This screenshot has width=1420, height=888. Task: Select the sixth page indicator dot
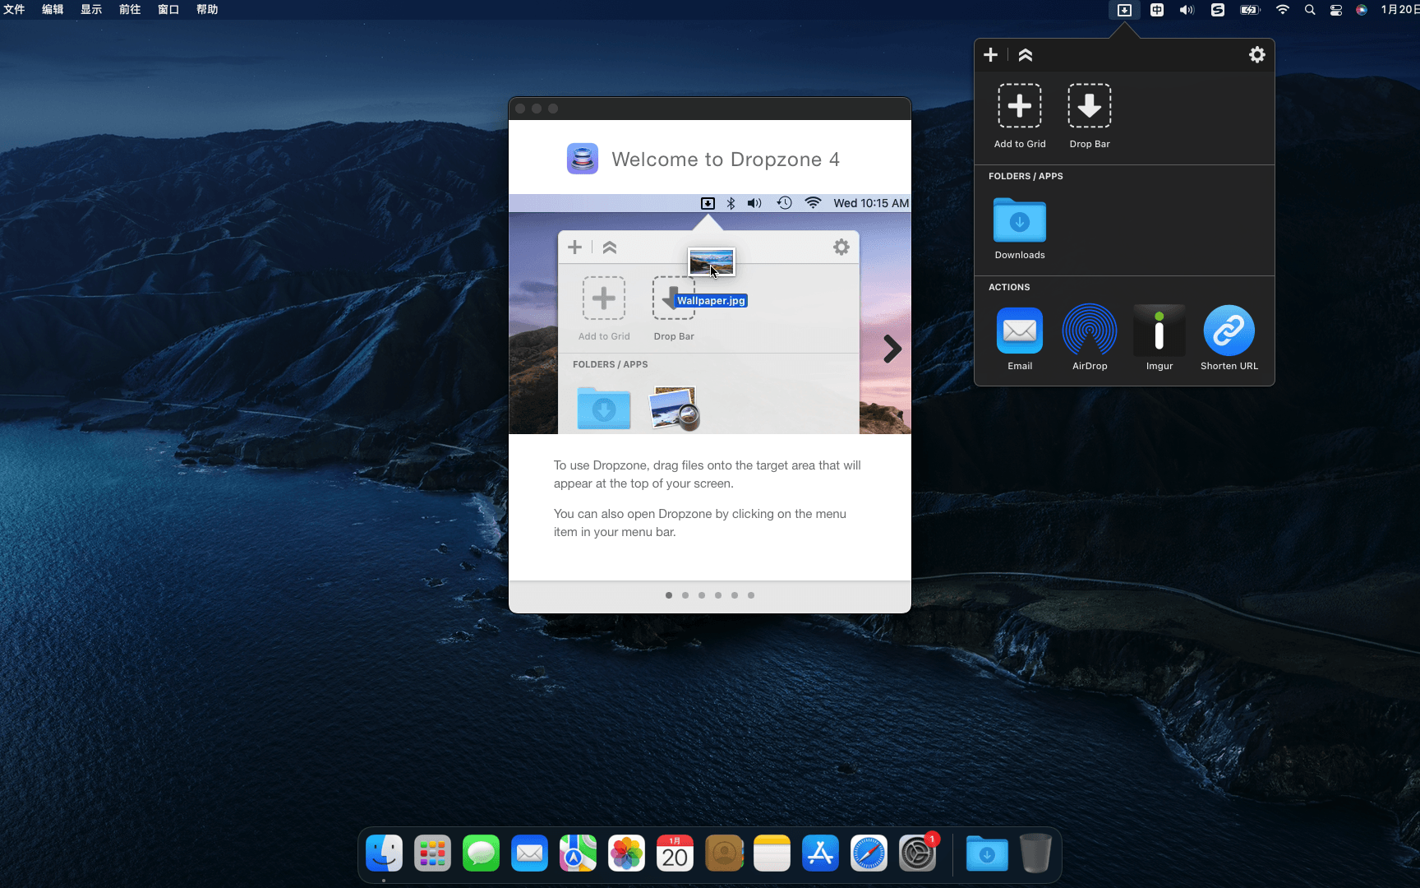[751, 595]
